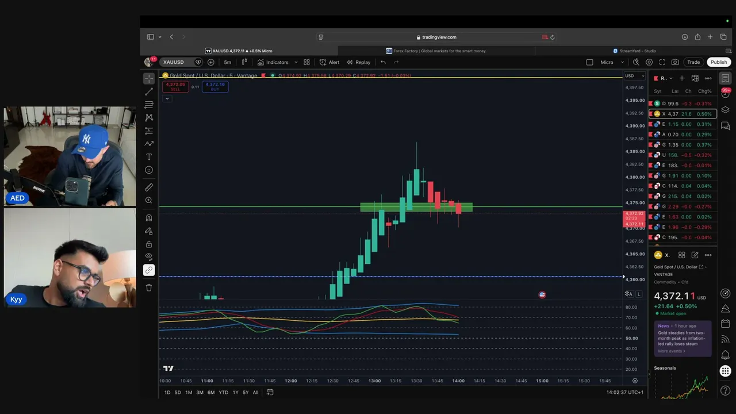
Task: Select the trend line drawing tool
Action: coord(149,91)
